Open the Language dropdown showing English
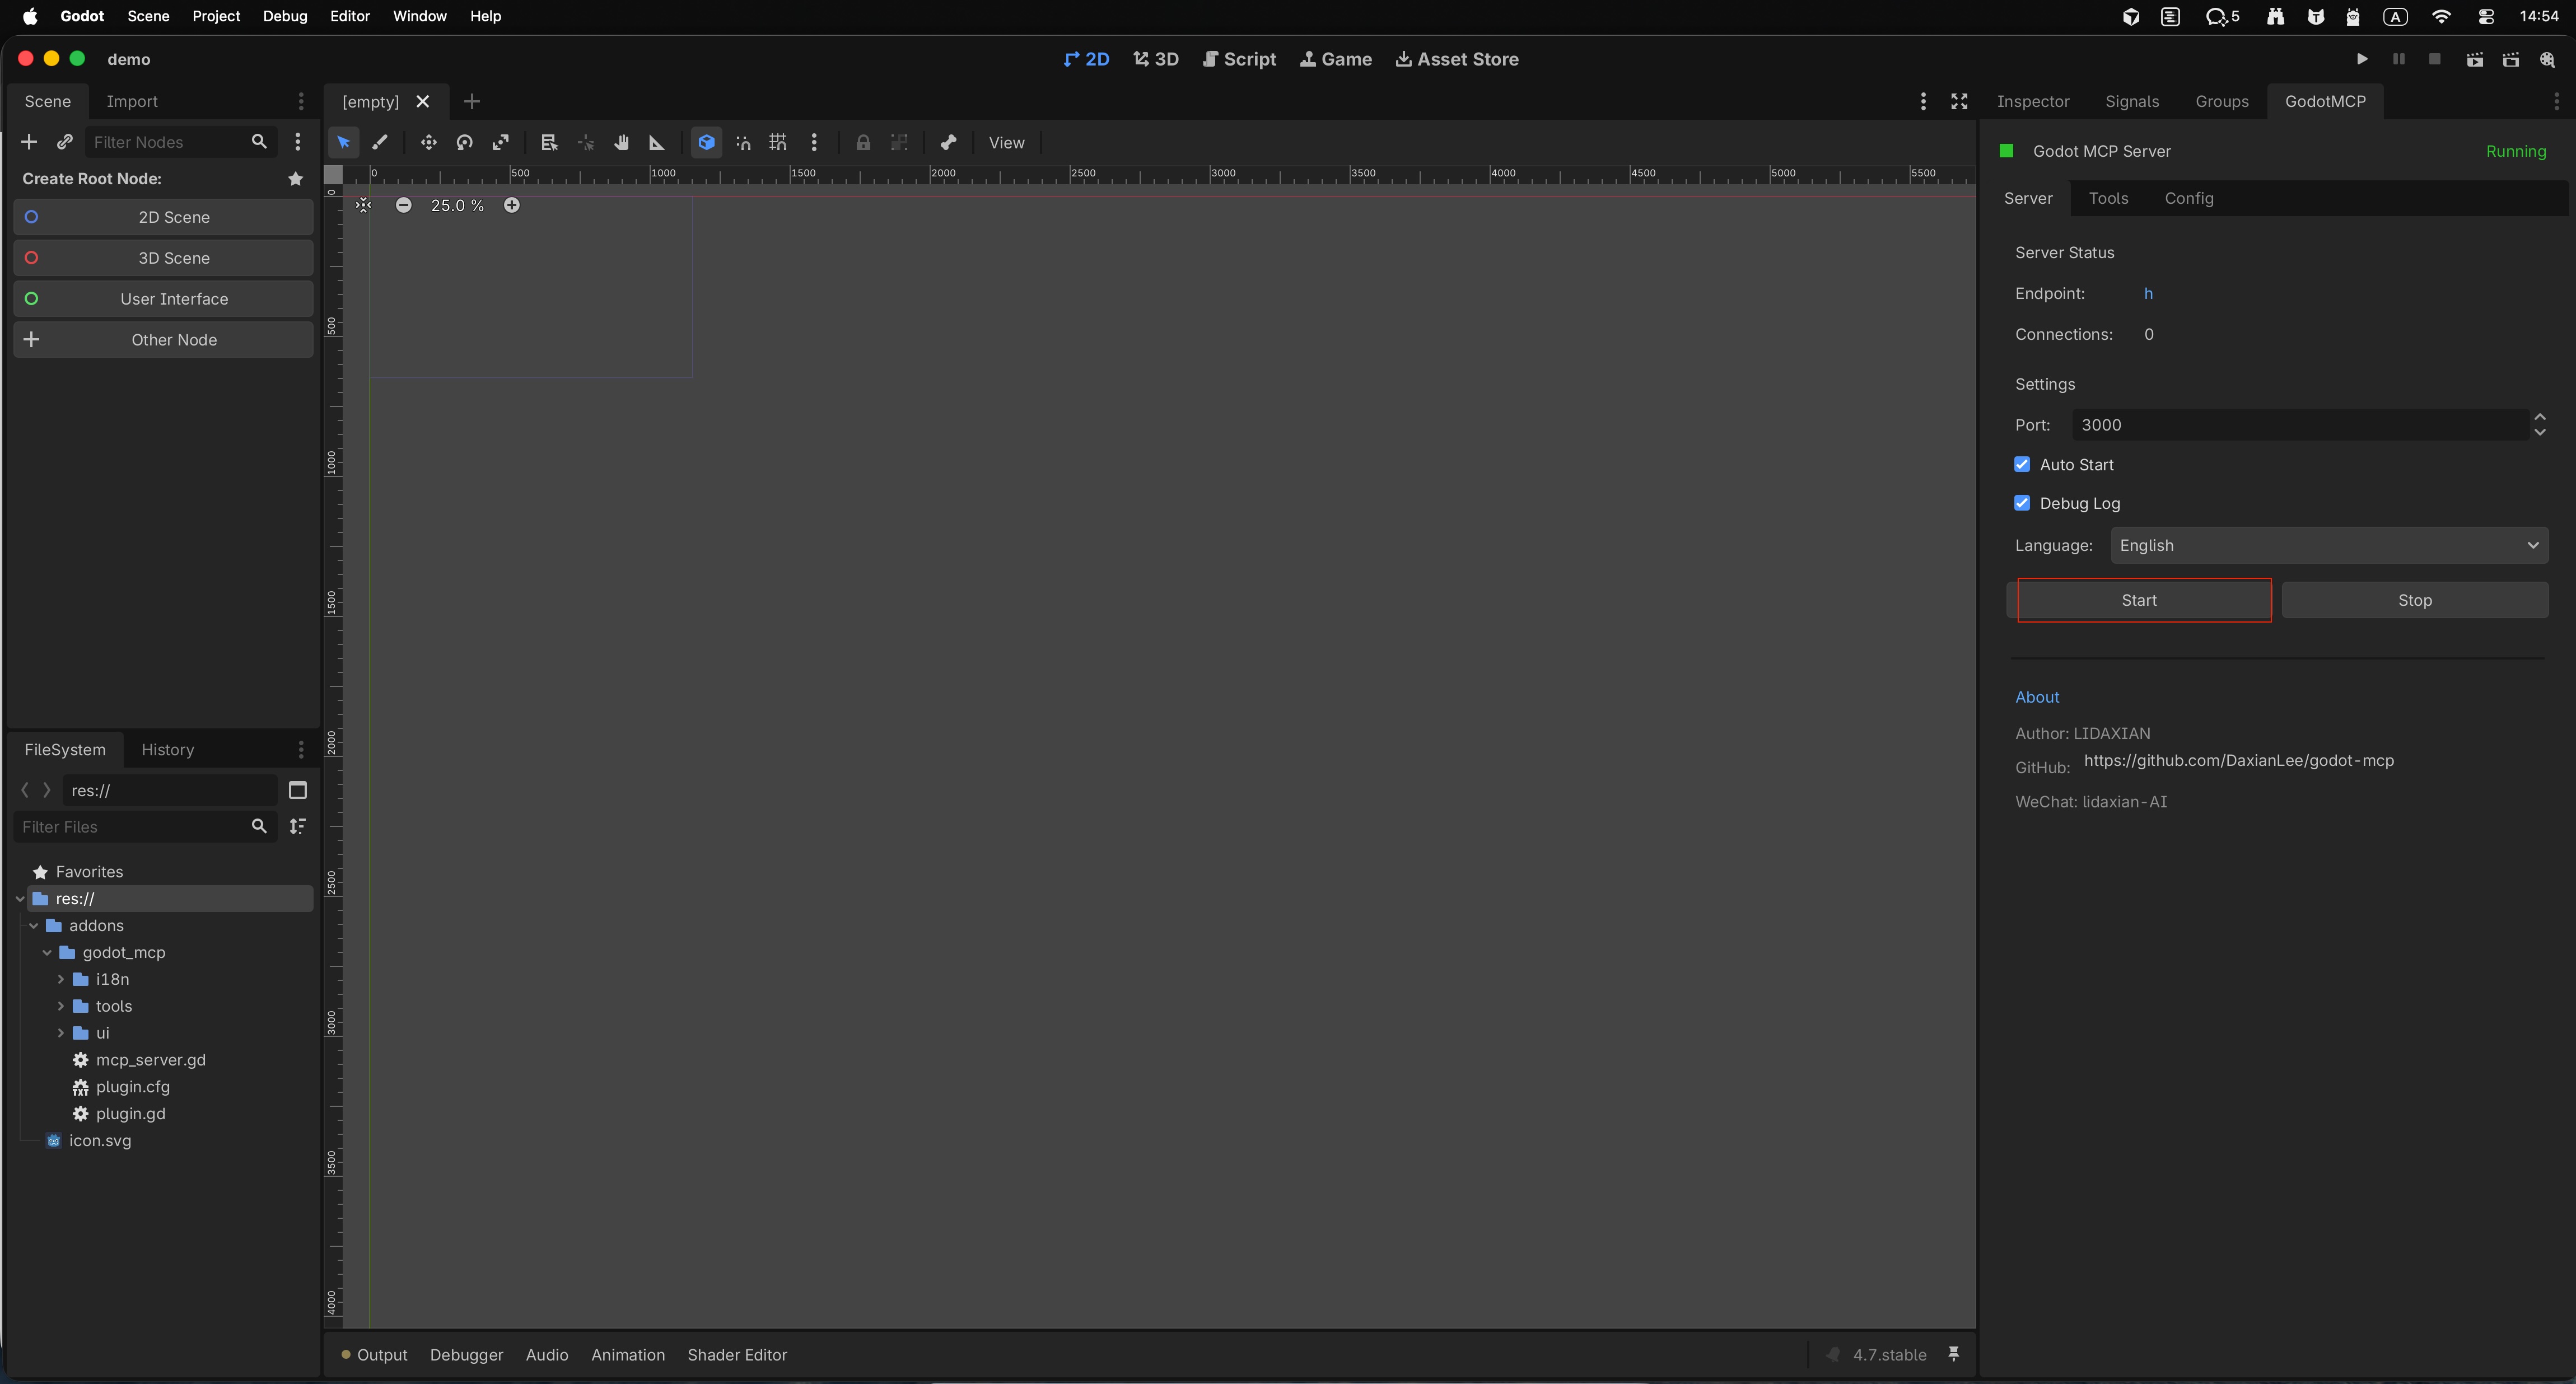The height and width of the screenshot is (1384, 2576). pyautogui.click(x=2329, y=545)
